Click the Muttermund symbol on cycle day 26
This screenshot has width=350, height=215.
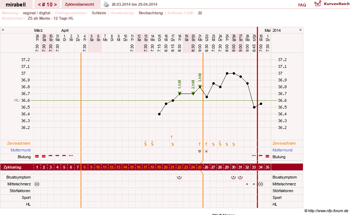point(207,151)
